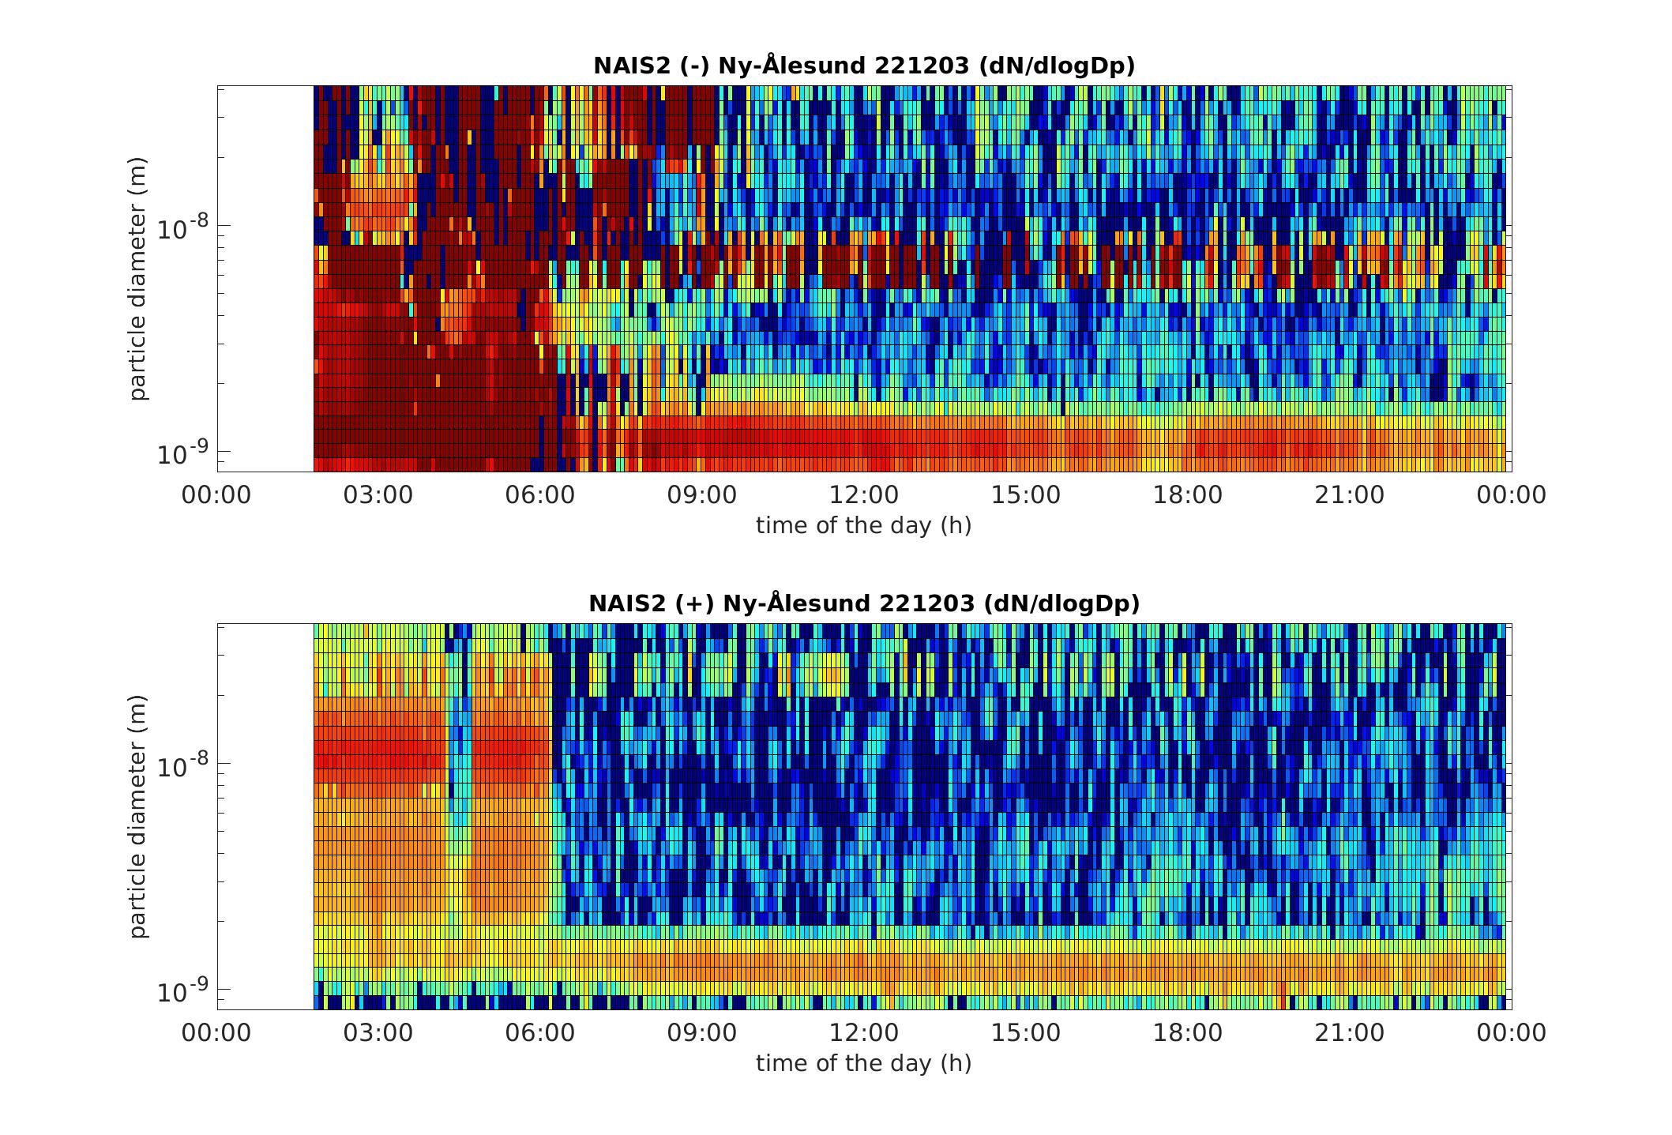Click the '18:00' tick label under the top plot

coord(1188,495)
